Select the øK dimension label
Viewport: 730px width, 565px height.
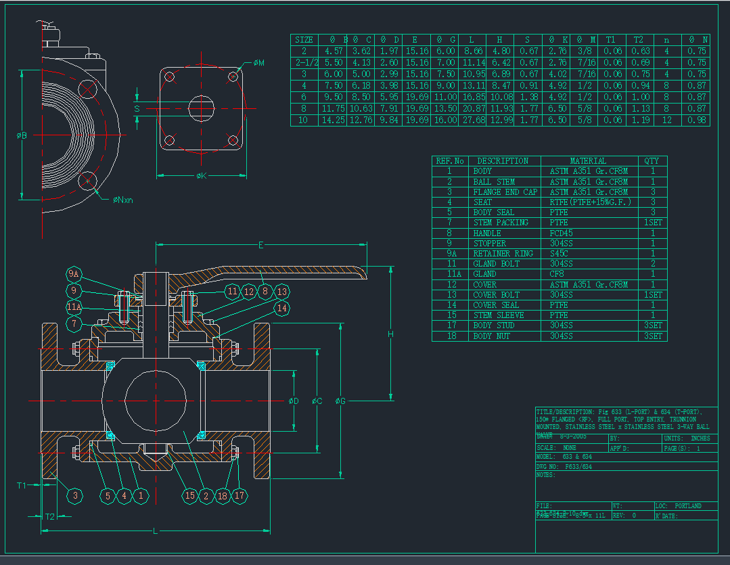(x=202, y=176)
